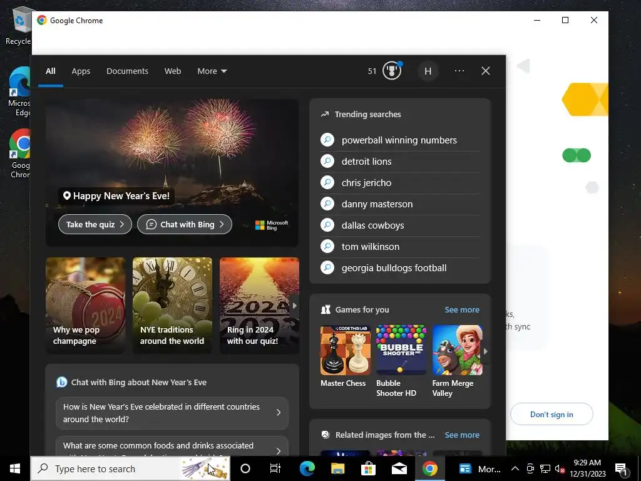This screenshot has width=641, height=481.
Task: Click the muted volume icon in tray
Action: [560, 468]
